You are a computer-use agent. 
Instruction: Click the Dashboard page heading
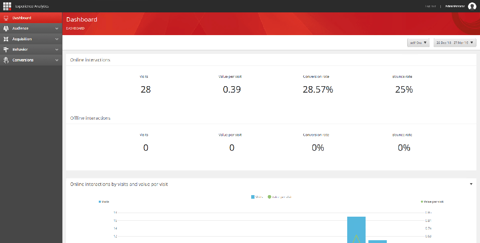[x=82, y=19]
